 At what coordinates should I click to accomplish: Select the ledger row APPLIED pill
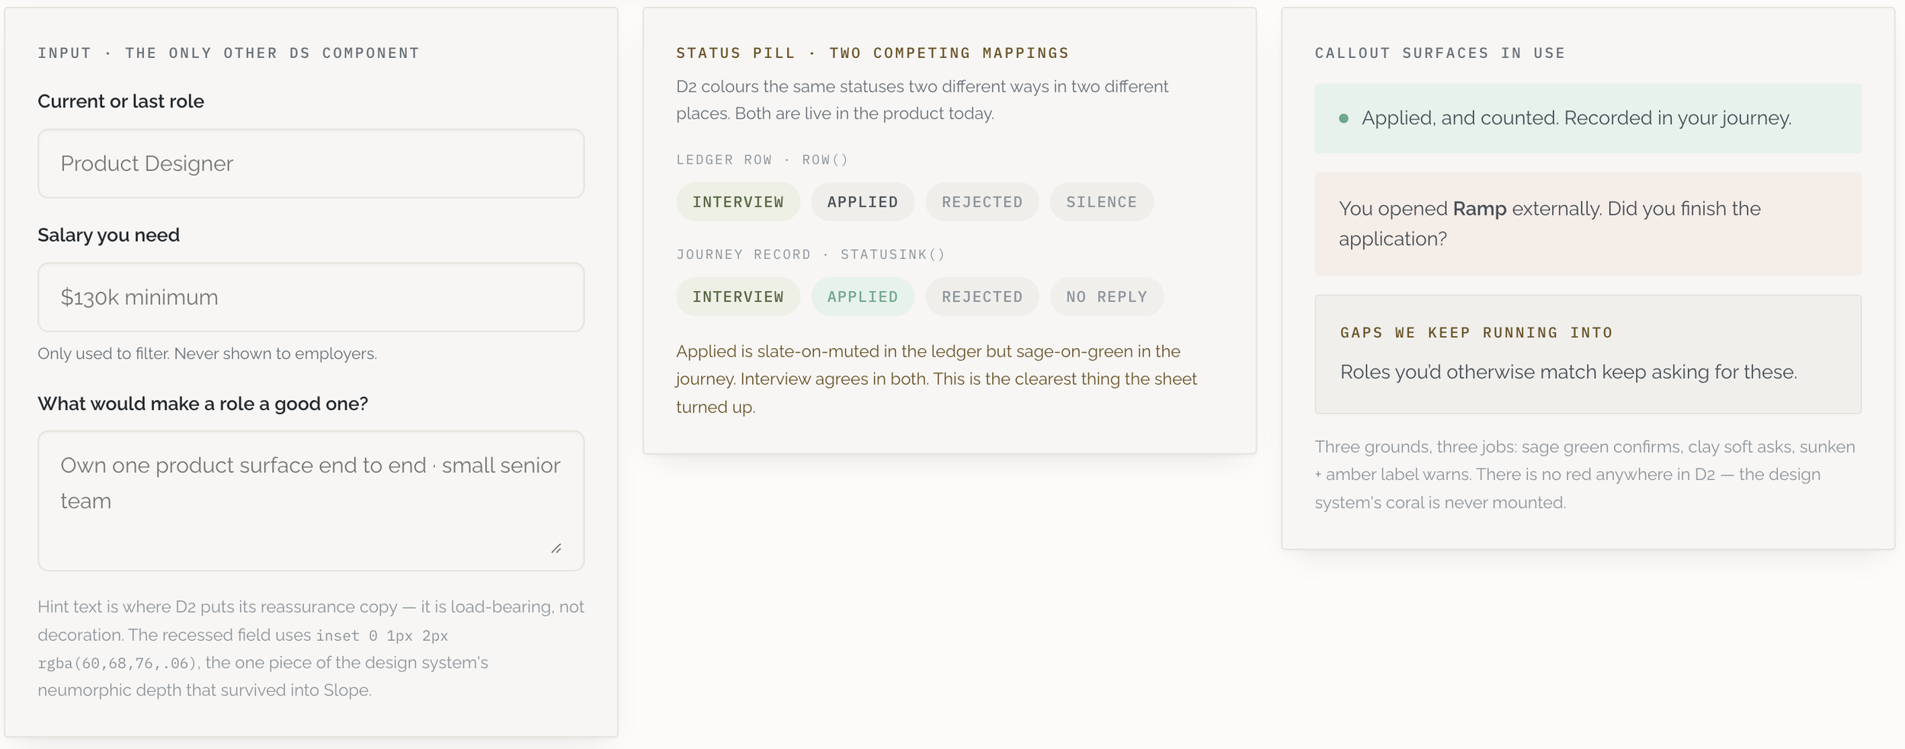tap(863, 202)
